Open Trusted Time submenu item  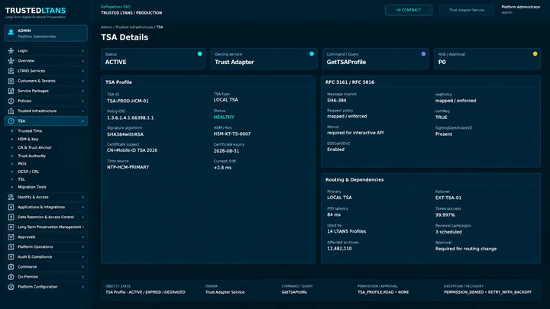tap(30, 130)
